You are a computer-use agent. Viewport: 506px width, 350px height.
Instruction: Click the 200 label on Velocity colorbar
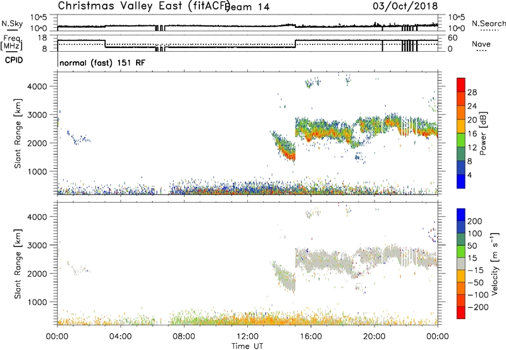pos(475,221)
